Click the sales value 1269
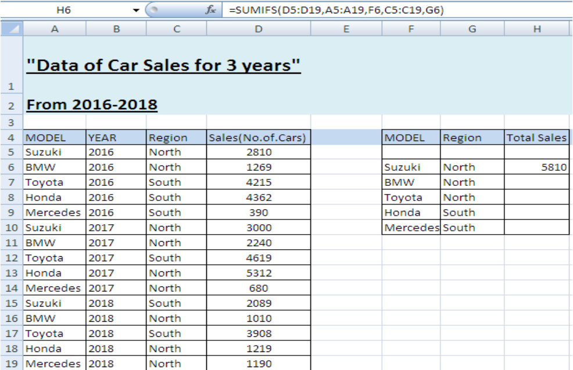The width and height of the screenshot is (573, 370). click(259, 167)
